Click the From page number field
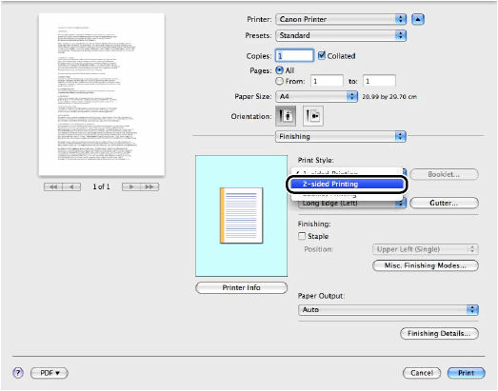Image resolution: width=498 pixels, height=391 pixels. (x=327, y=81)
